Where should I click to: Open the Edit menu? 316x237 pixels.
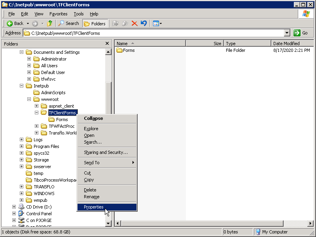tap(25, 14)
